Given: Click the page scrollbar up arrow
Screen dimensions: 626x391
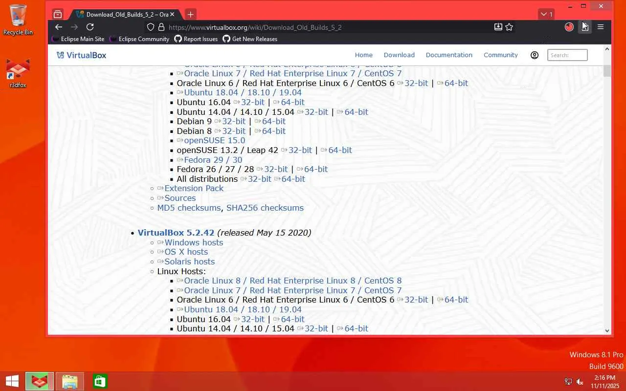Looking at the screenshot, I should tap(607, 49).
